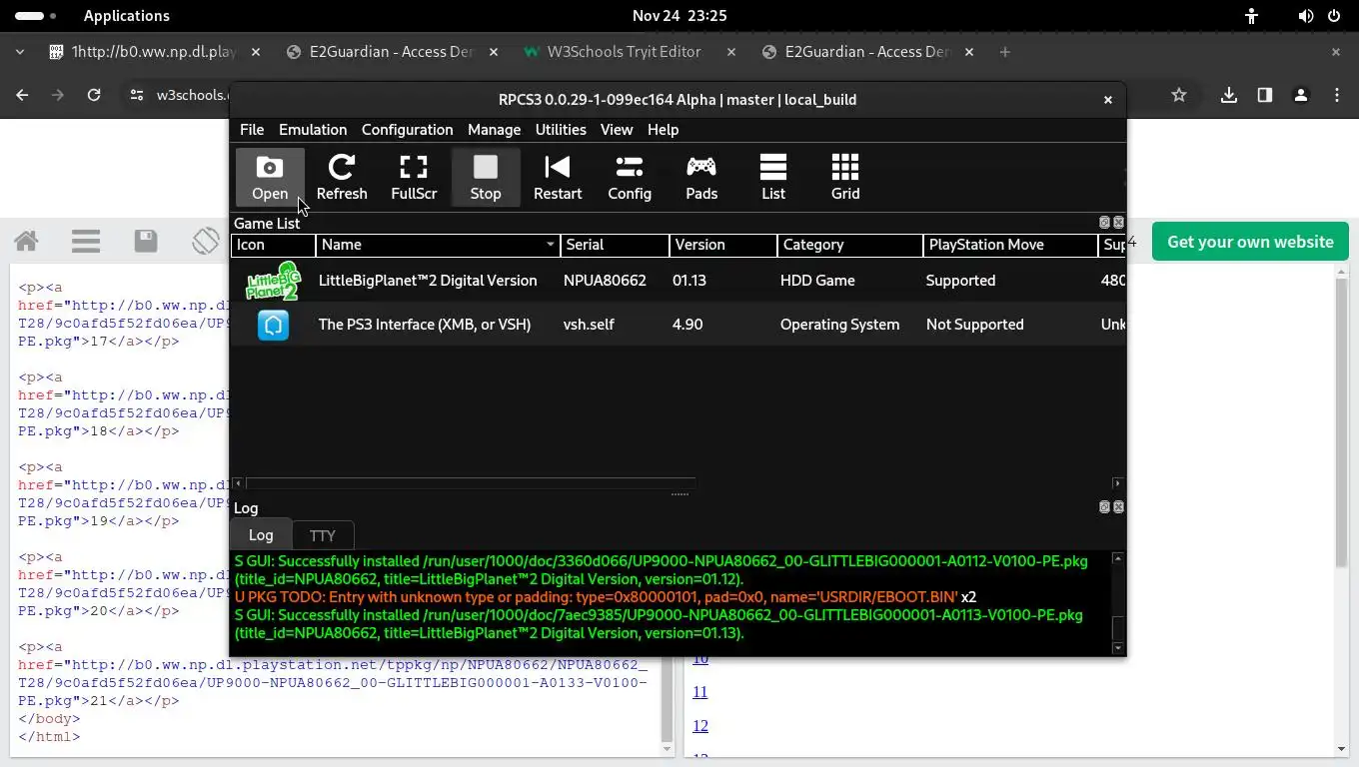
Task: Open the Configuration menu
Action: (x=407, y=130)
